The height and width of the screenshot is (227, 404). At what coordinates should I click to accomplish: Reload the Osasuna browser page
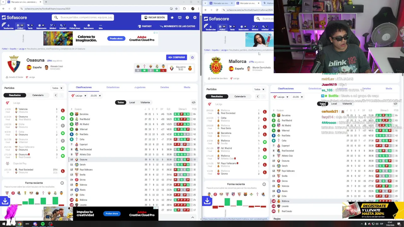[x=15, y=9]
